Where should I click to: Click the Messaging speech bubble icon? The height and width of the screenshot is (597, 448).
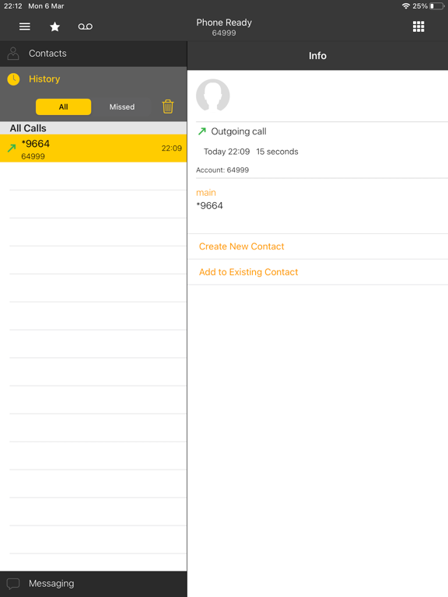tap(13, 584)
